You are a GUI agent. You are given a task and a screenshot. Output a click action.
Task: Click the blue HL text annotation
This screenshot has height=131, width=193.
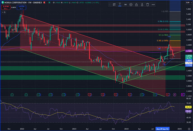pos(164,64)
